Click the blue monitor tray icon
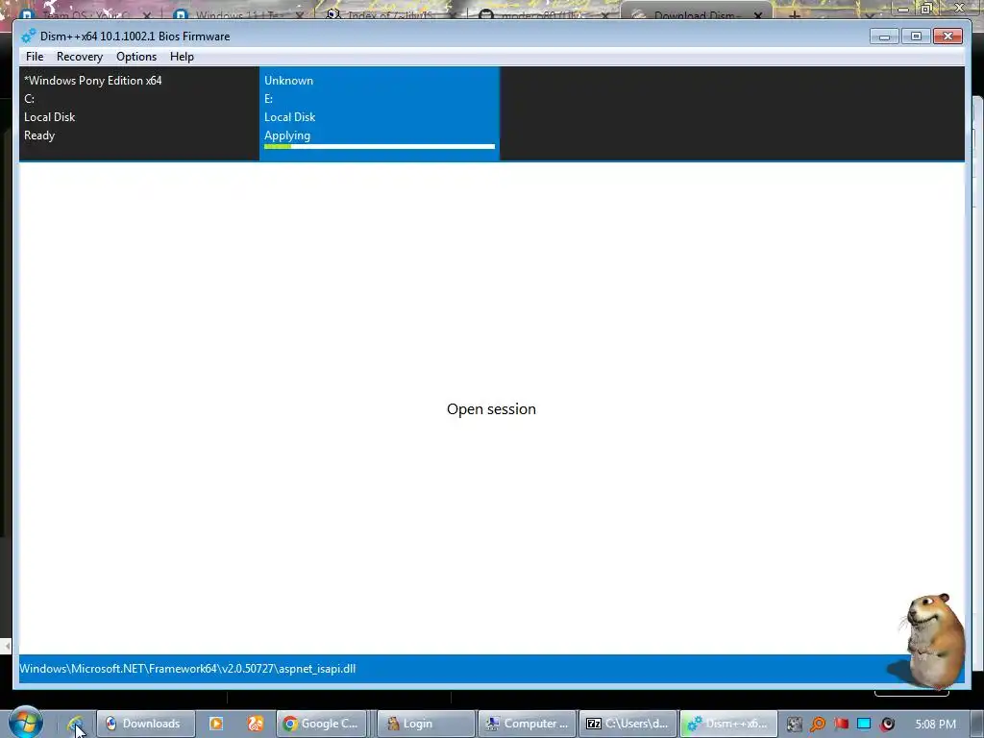The height and width of the screenshot is (738, 984). pyautogui.click(x=864, y=725)
